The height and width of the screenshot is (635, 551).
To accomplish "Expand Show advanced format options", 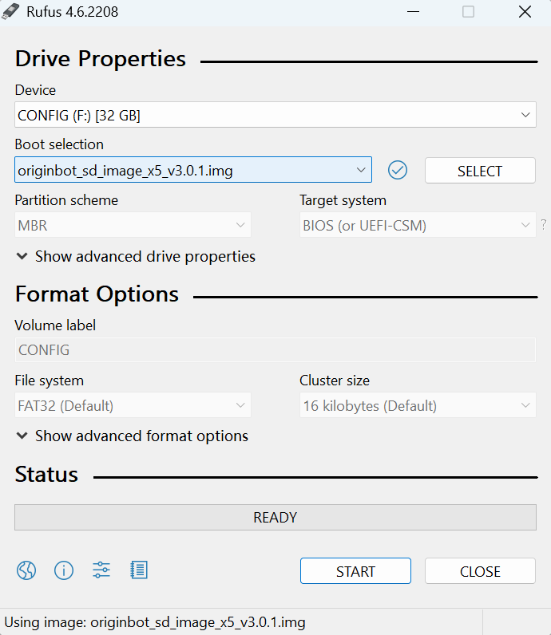I will click(x=133, y=436).
